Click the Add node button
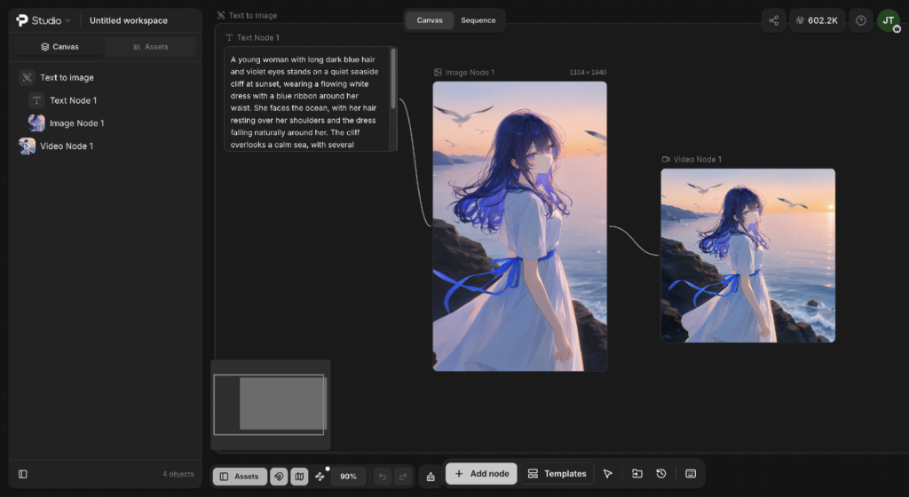Screen dimensions: 909x497 coord(481,474)
